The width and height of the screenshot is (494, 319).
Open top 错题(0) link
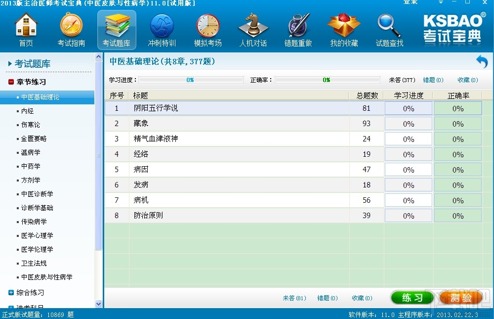pyautogui.click(x=433, y=80)
